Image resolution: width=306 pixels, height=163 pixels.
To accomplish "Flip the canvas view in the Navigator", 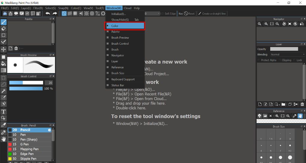I will point(302,24).
